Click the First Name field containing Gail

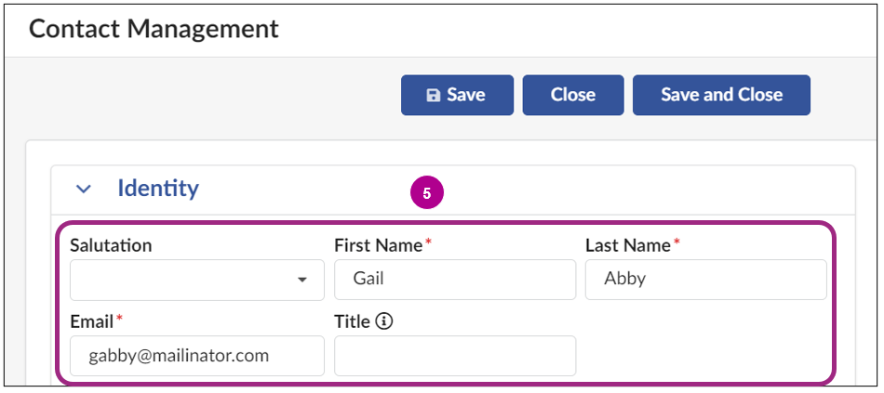pos(454,279)
